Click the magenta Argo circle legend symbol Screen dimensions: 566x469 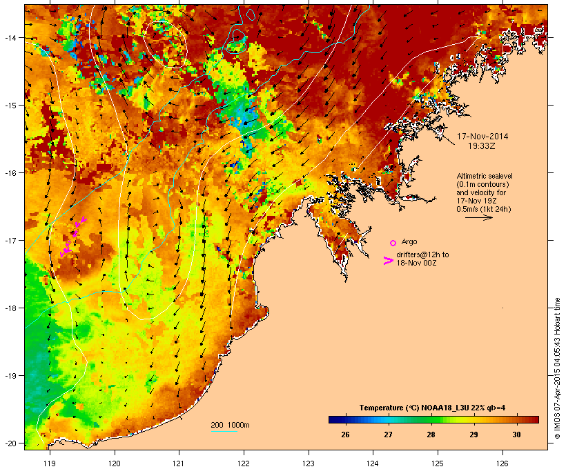[x=393, y=243]
